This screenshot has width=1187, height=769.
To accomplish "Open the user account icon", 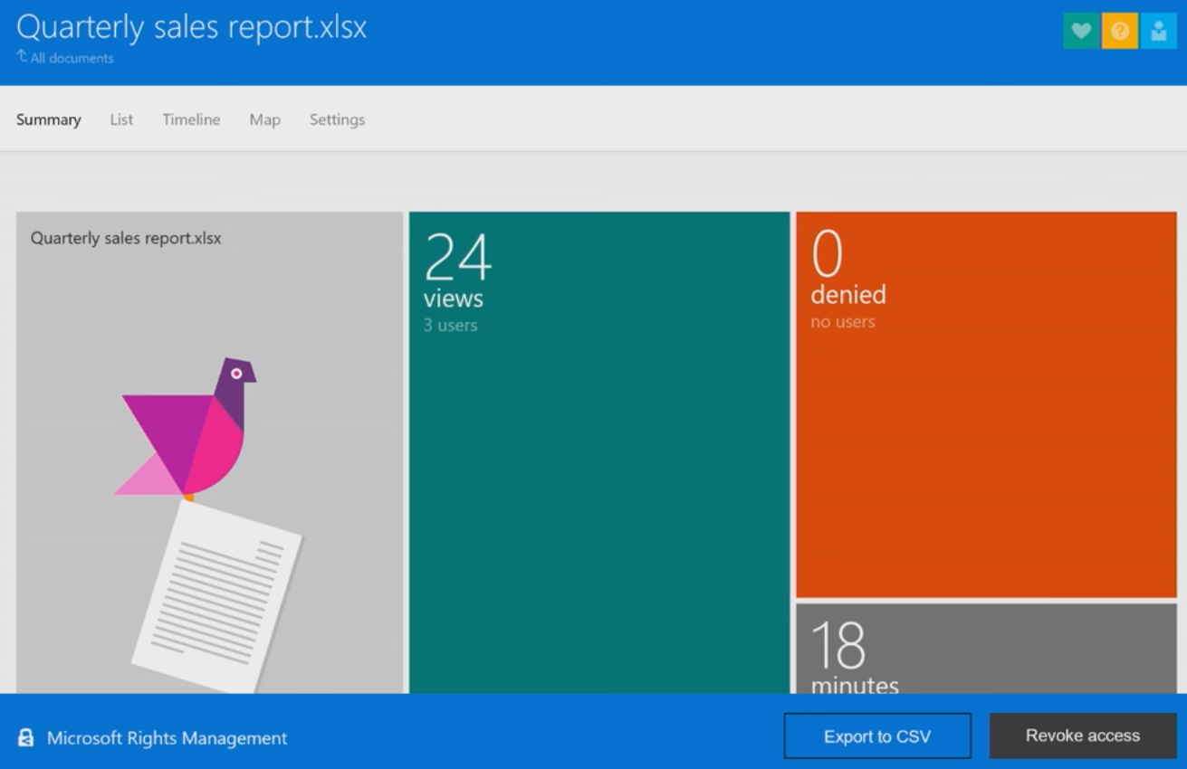I will click(x=1159, y=31).
